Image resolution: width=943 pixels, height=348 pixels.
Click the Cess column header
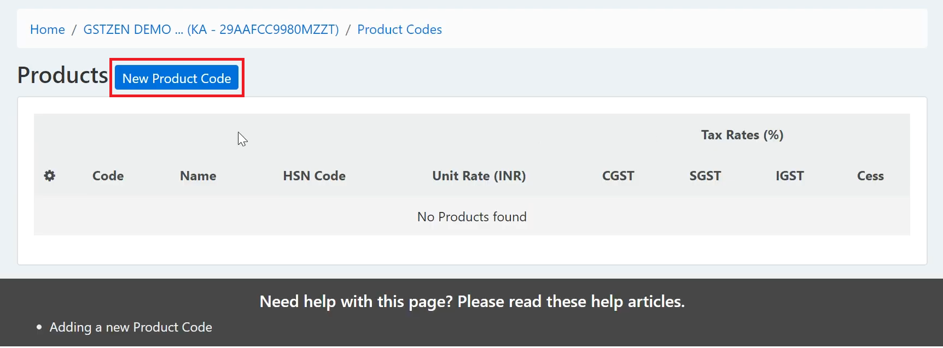(x=870, y=176)
